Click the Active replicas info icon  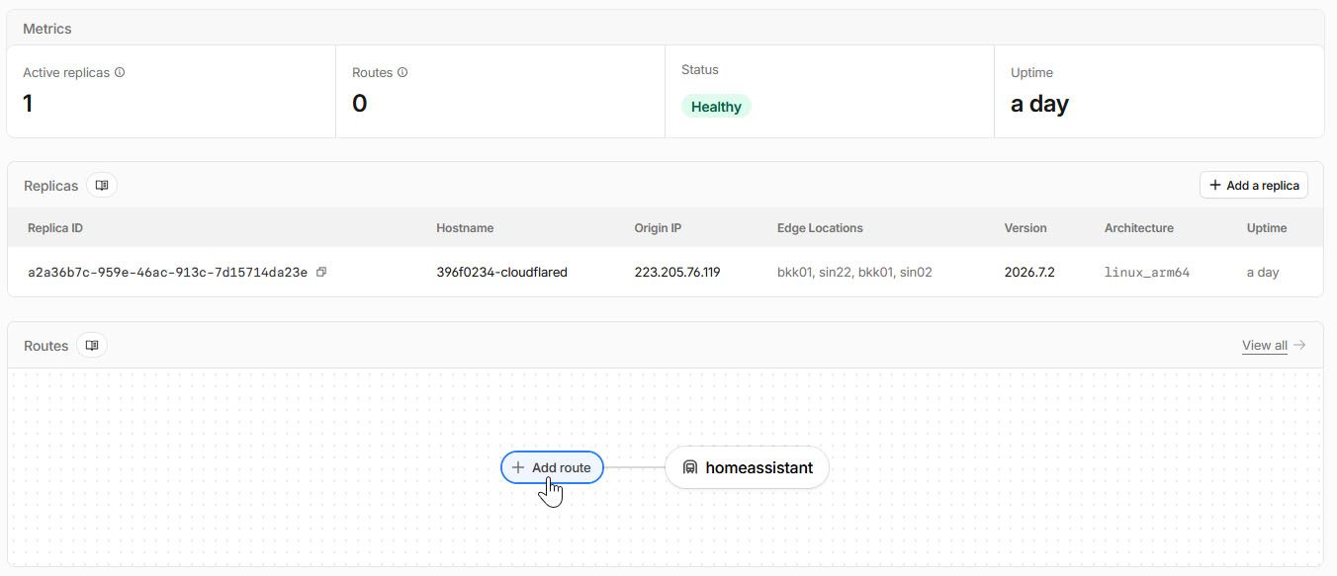pyautogui.click(x=120, y=73)
